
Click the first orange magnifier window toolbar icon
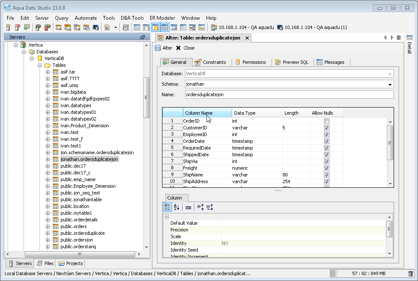58,27
